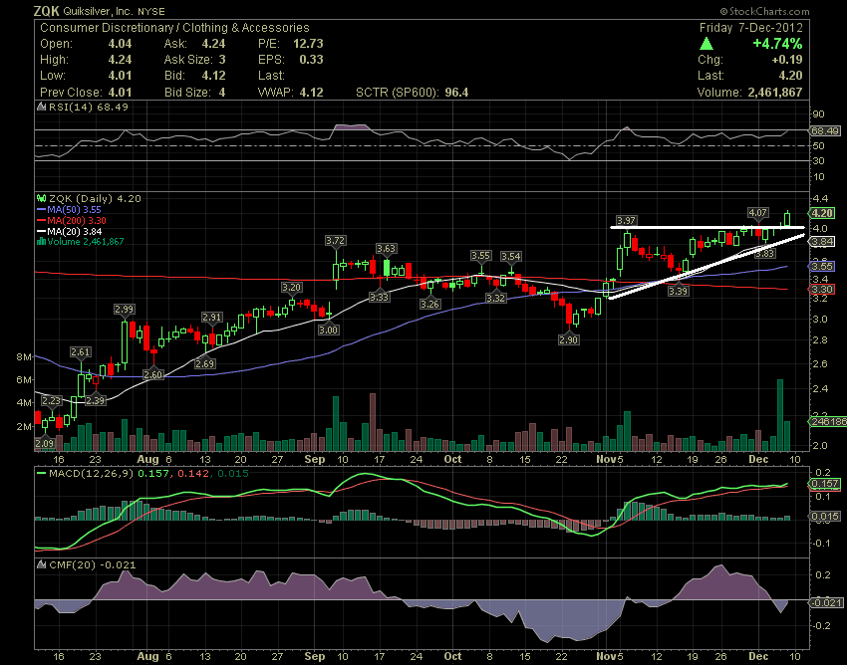Click the 2.09 low marker at chart start
The width and height of the screenshot is (847, 665).
tap(44, 444)
